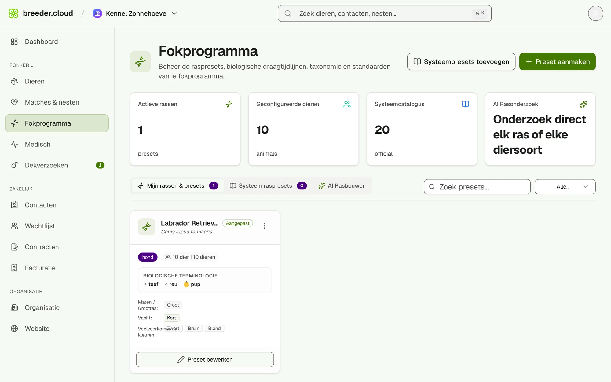Click the Contacten sidebar icon
This screenshot has height=382, width=611.
14,205
